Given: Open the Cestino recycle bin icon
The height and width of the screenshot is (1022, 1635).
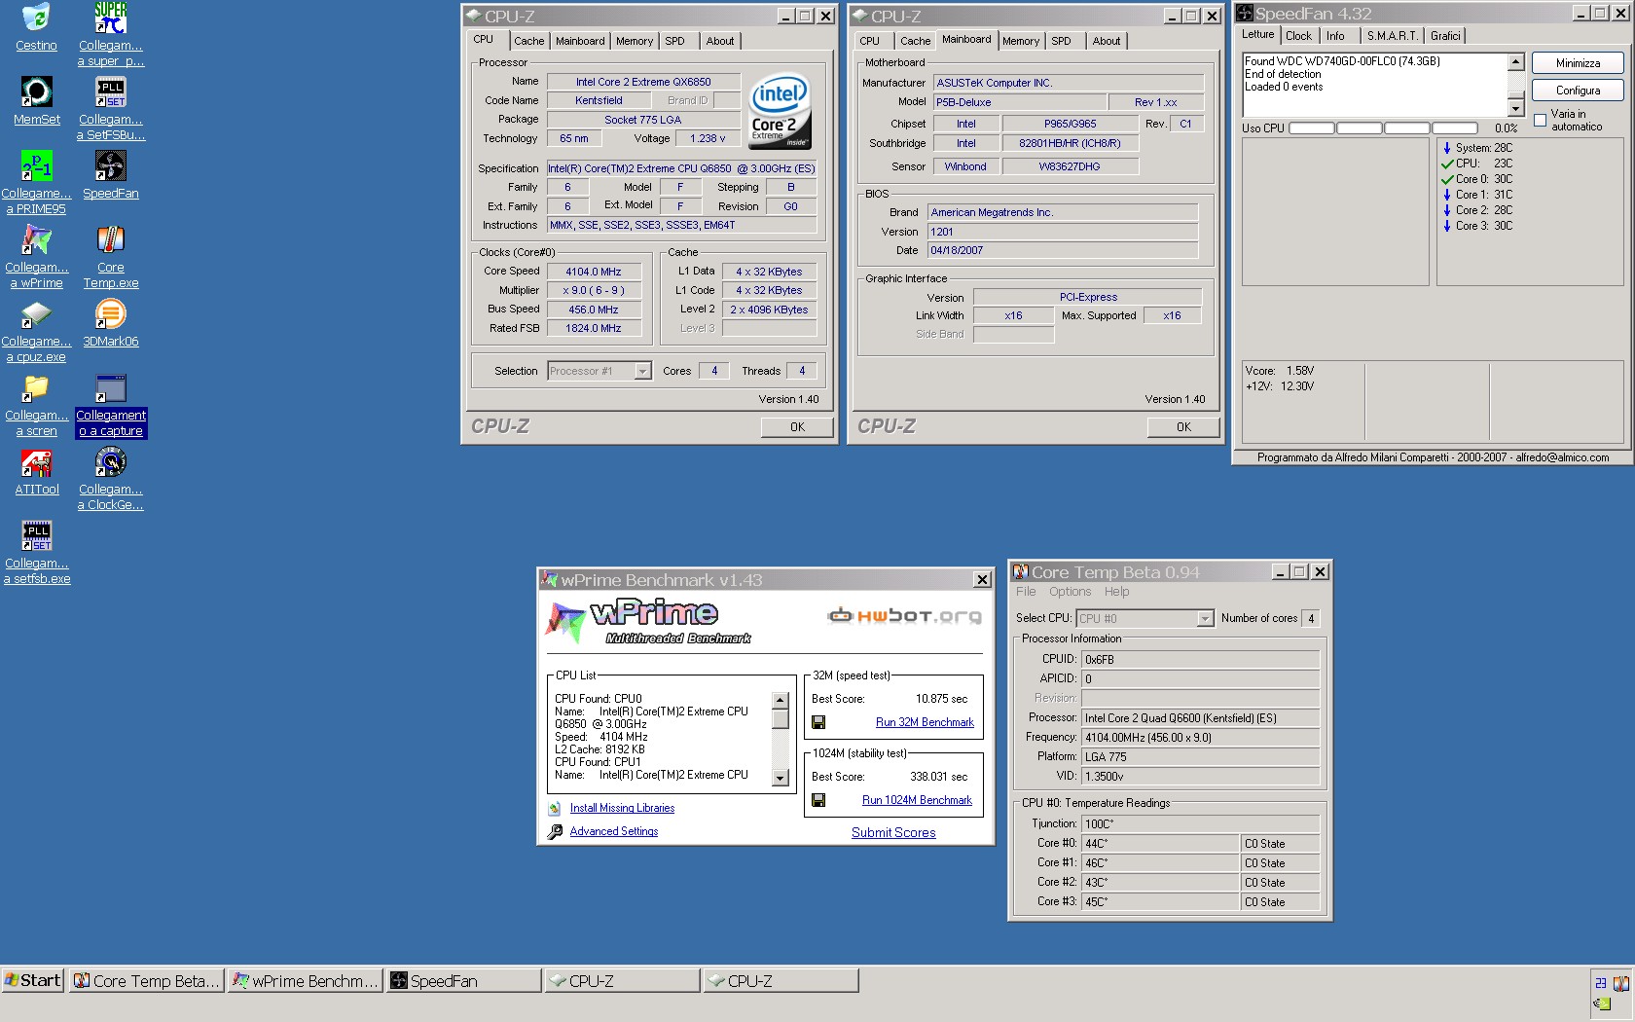Looking at the screenshot, I should [36, 18].
